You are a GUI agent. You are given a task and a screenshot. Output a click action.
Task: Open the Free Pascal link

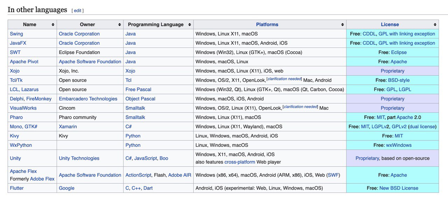point(139,90)
